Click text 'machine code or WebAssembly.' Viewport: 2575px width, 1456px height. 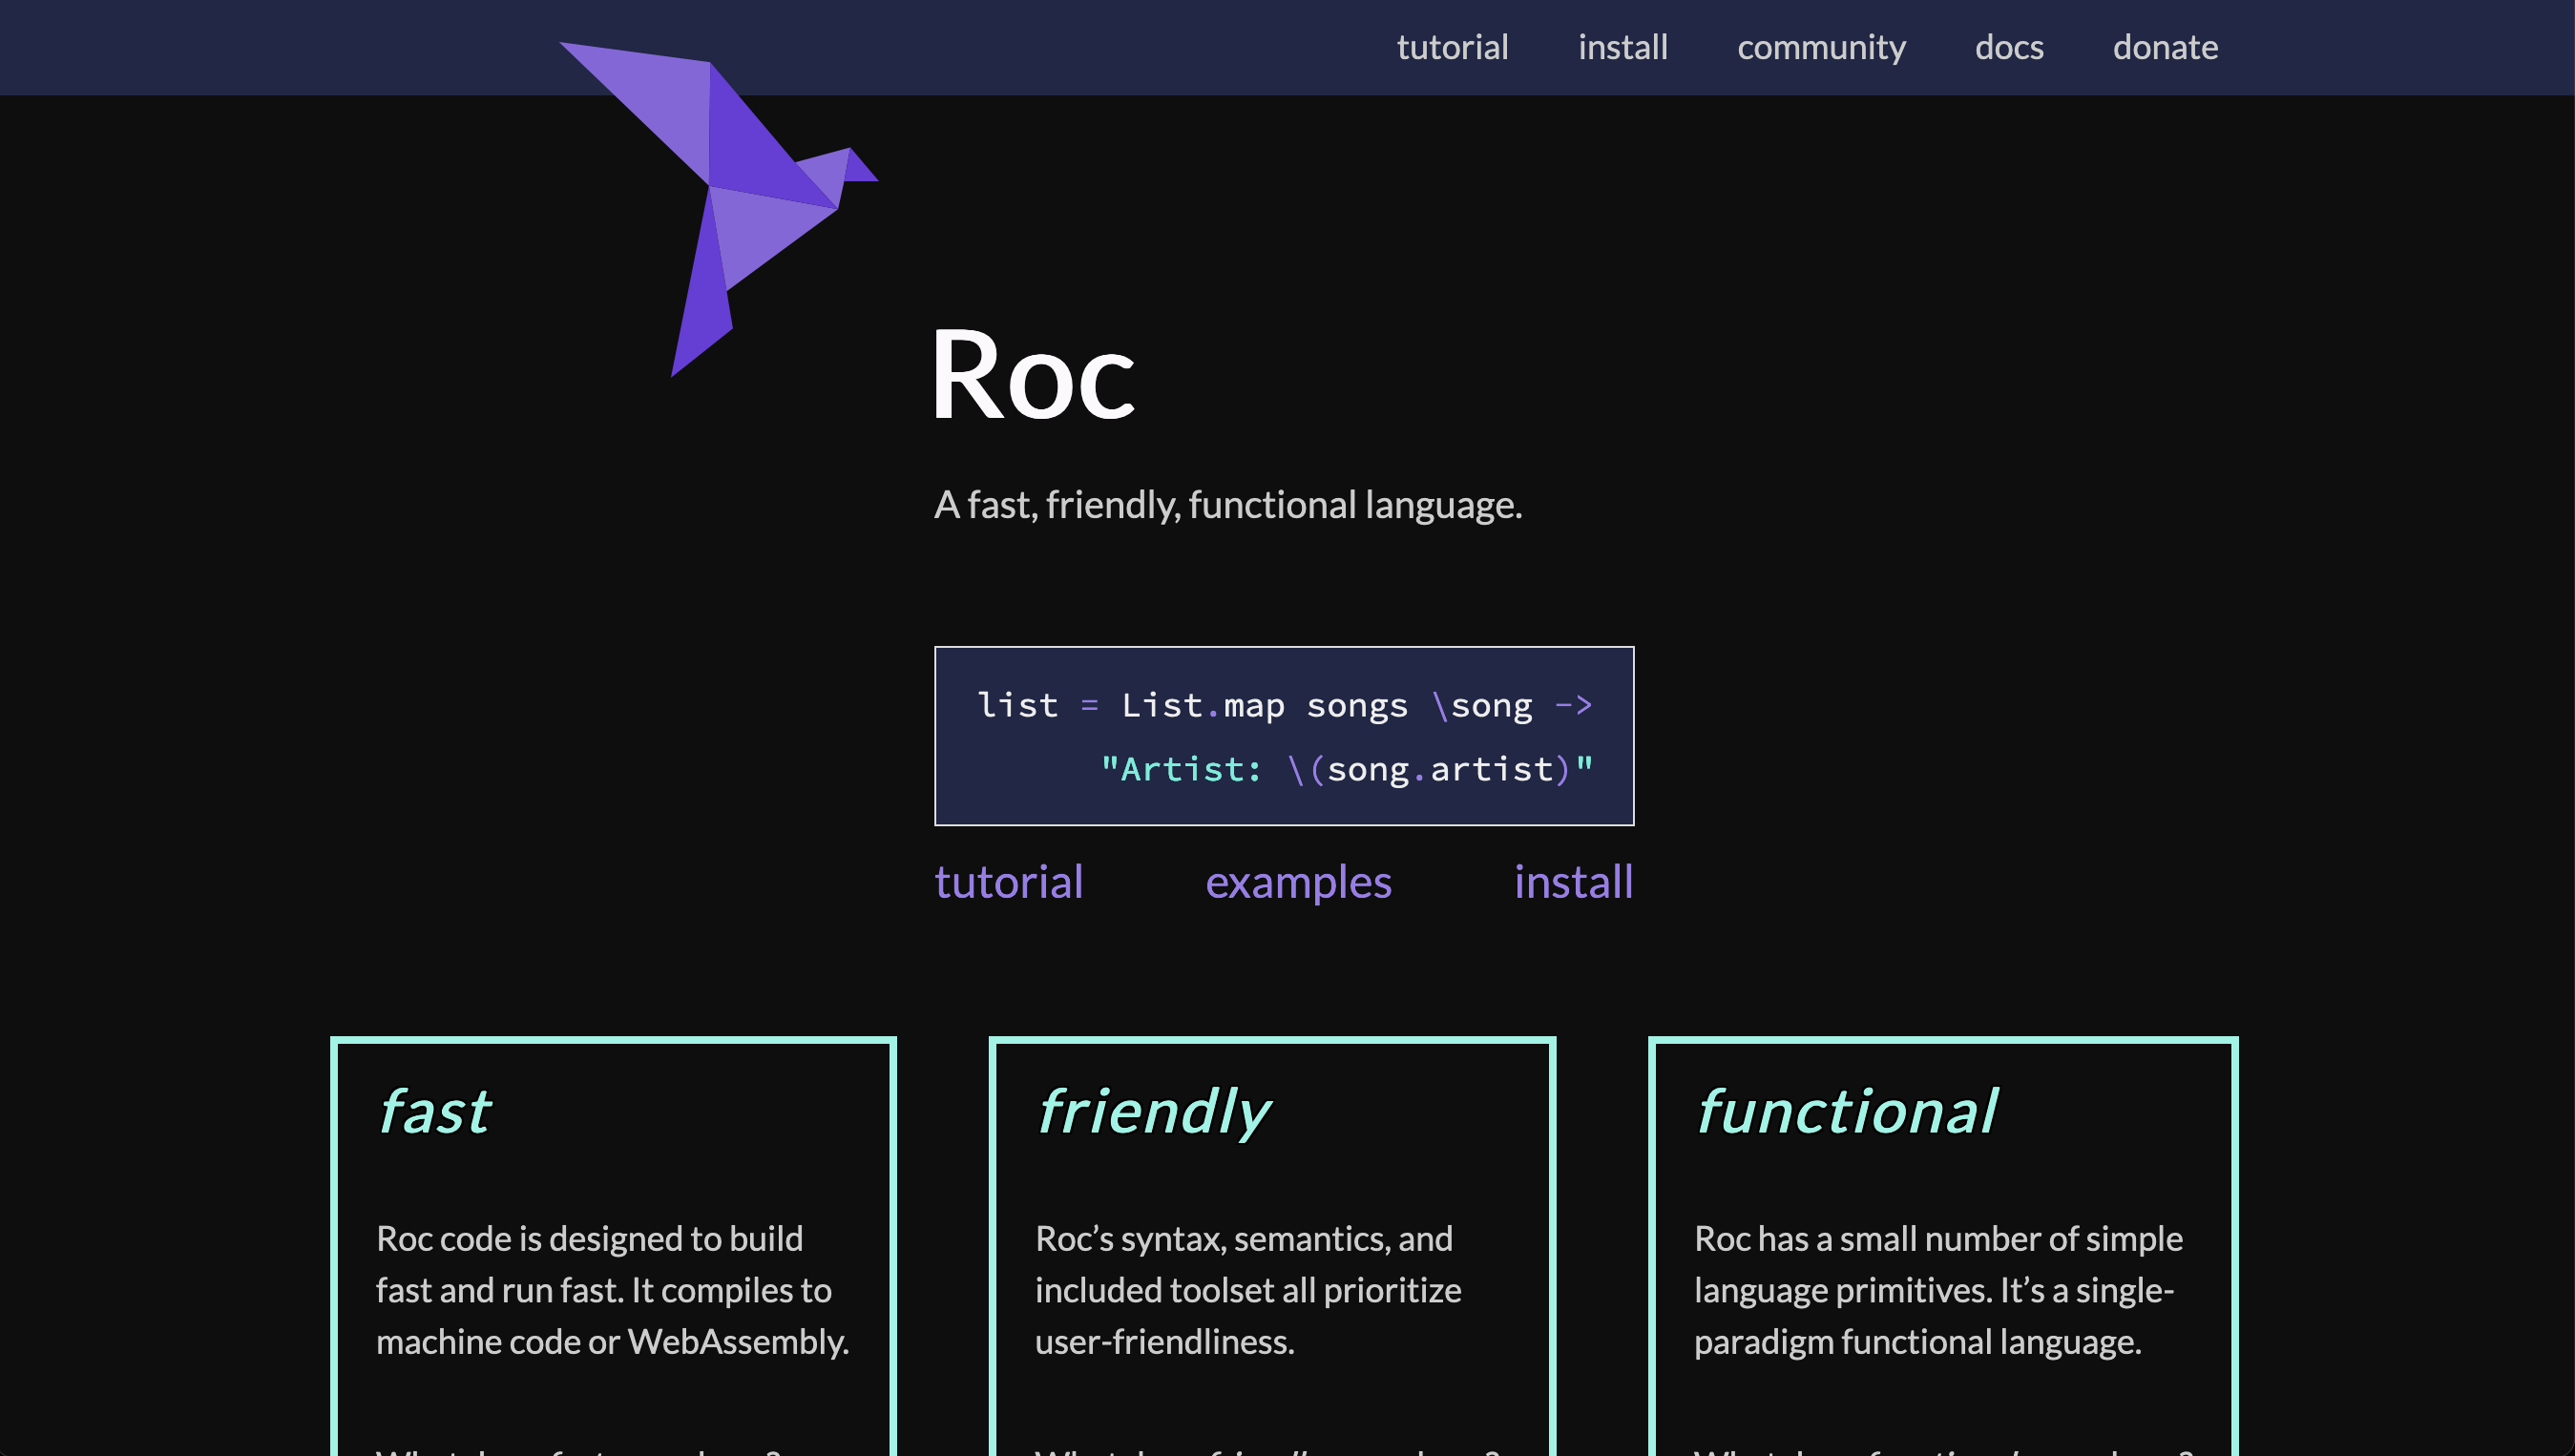pos(612,1342)
